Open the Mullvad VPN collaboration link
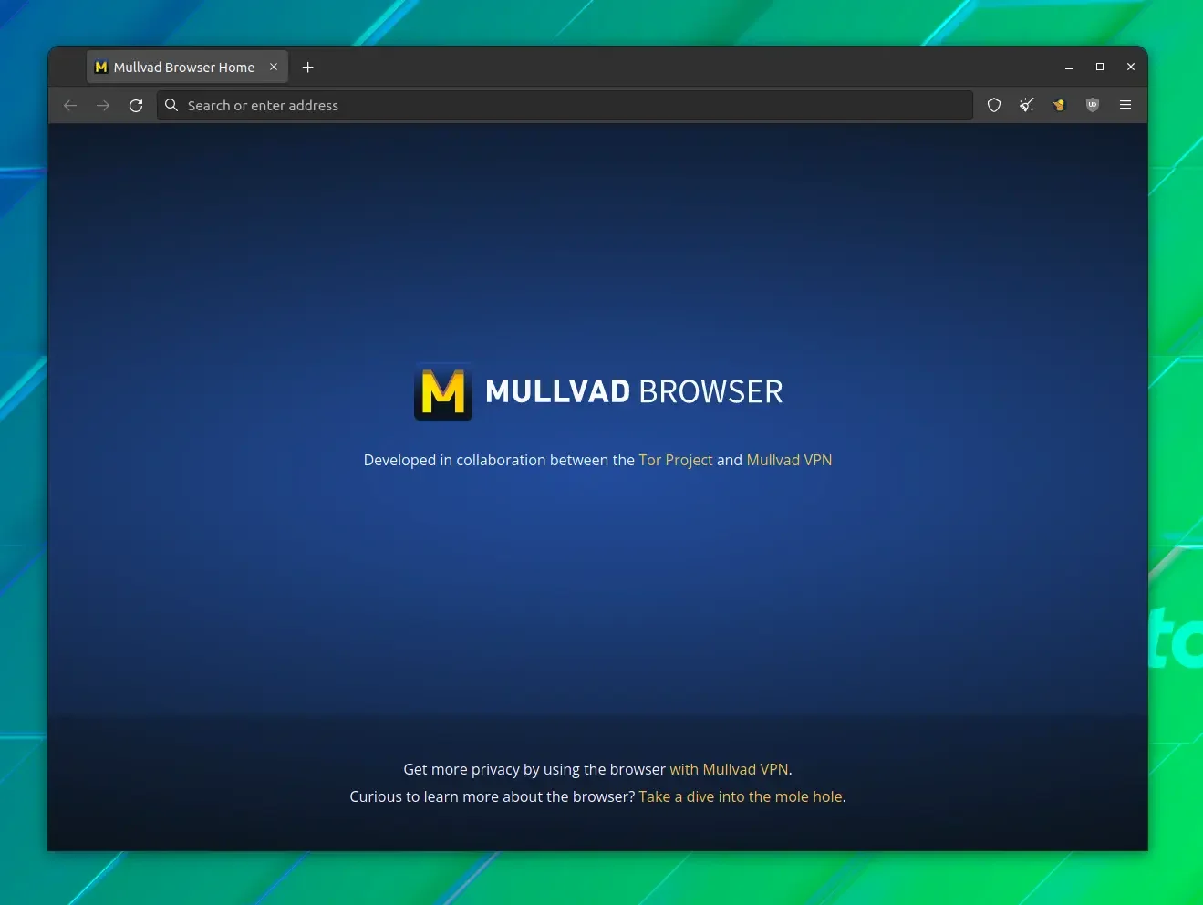 tap(789, 460)
